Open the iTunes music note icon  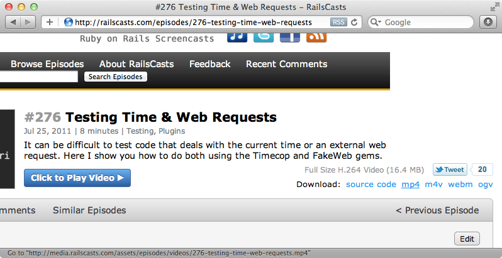coord(237,36)
